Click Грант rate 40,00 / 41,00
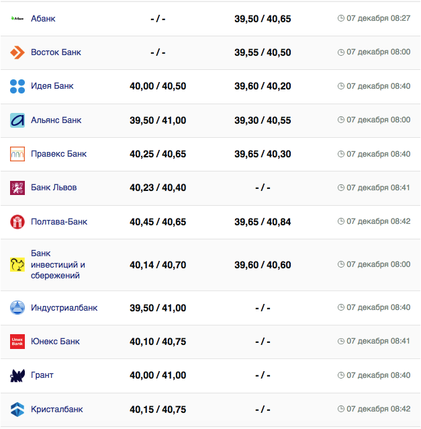This screenshot has height=429, width=421. (x=158, y=375)
